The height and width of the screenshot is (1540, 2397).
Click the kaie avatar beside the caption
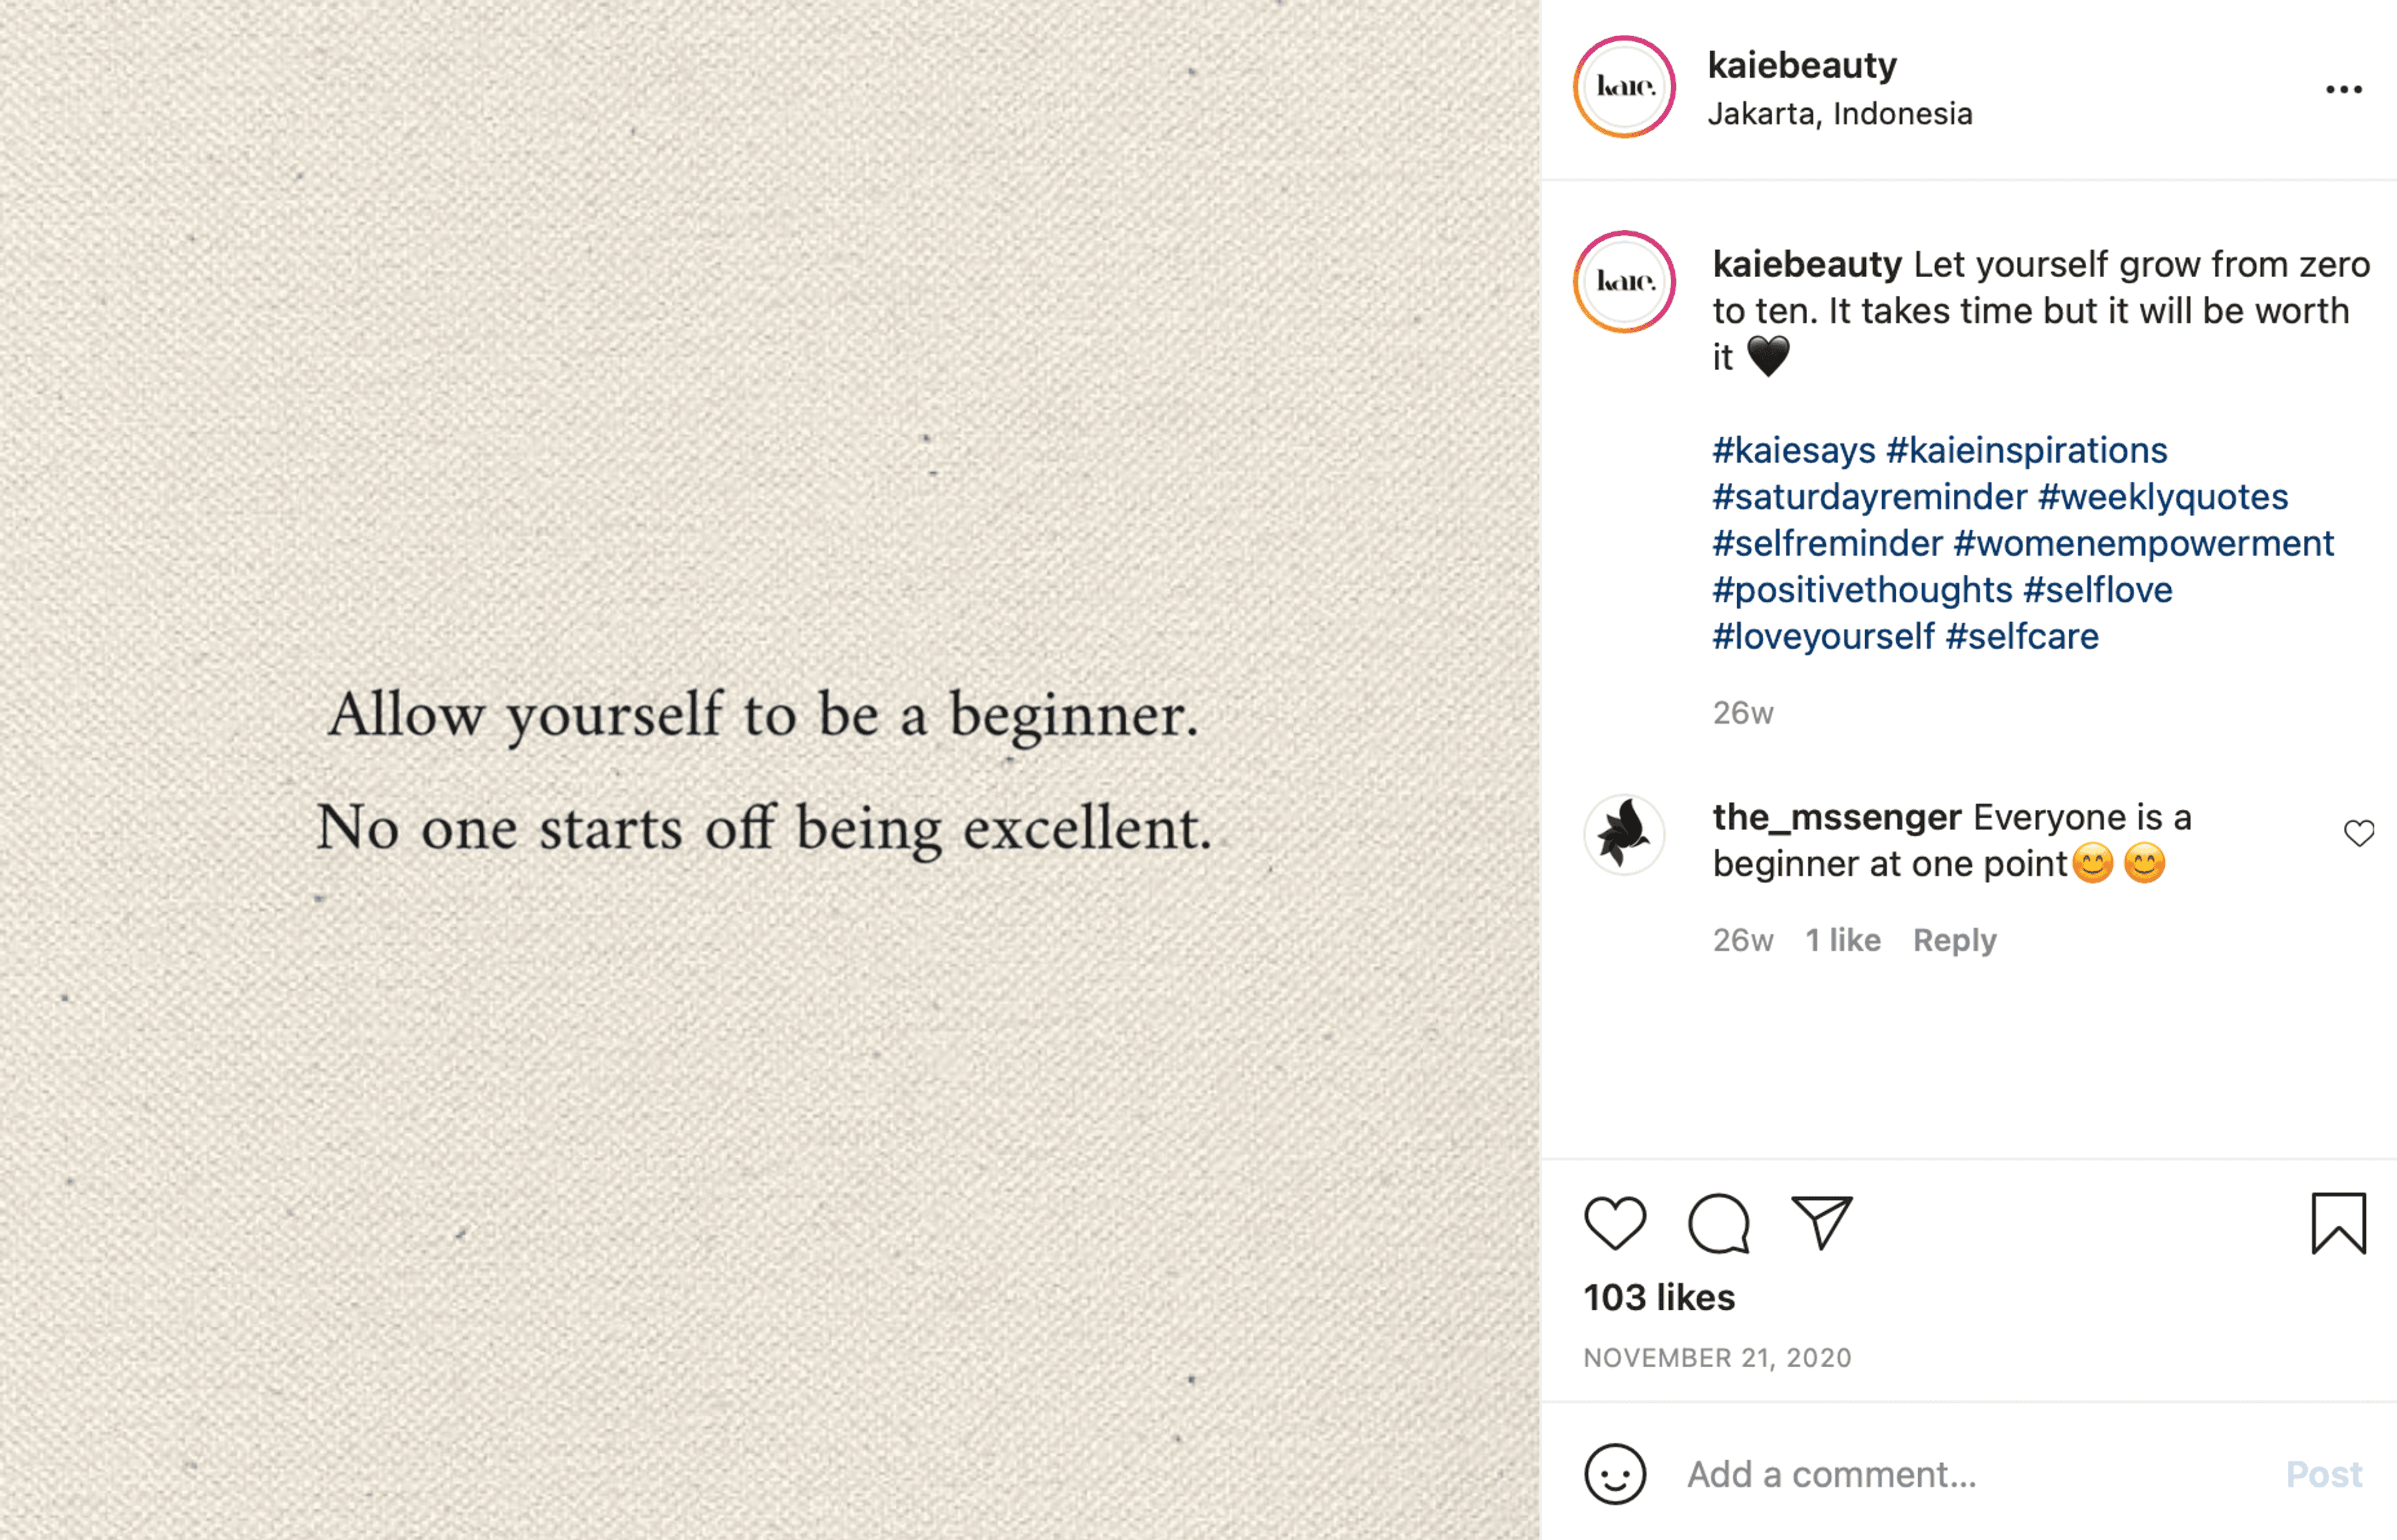(x=1625, y=282)
